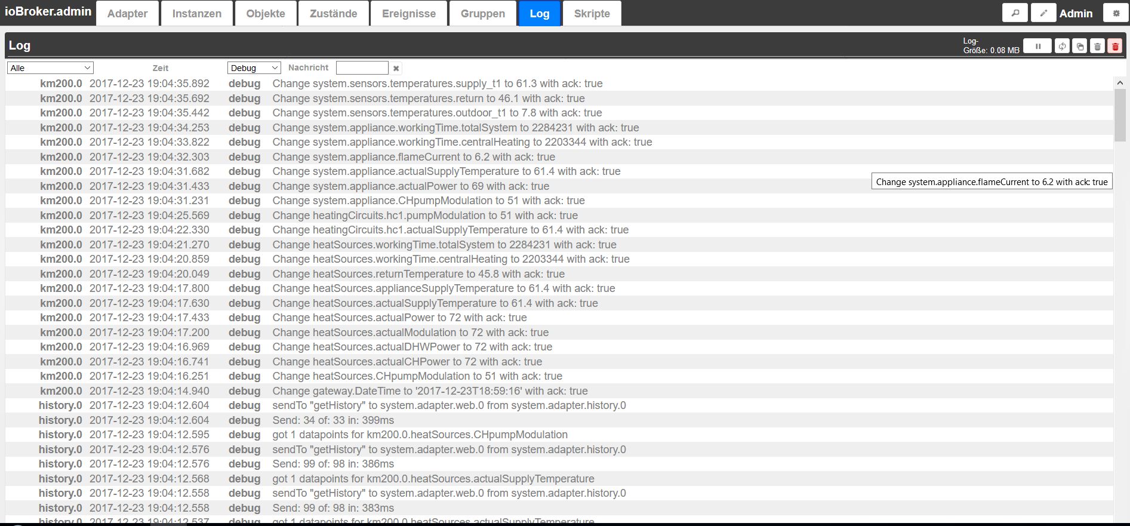Select the temperatures.return to 46.1 message
Viewport: 1130px width, 526px height.
429,99
